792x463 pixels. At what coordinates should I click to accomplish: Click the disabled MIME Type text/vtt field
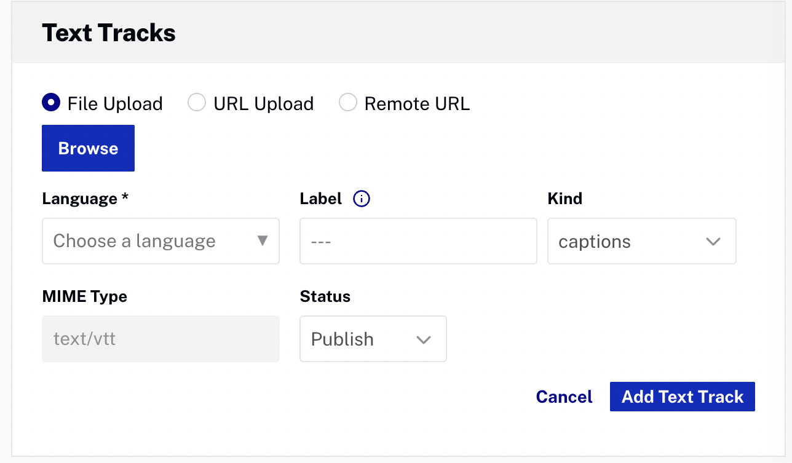[x=160, y=339]
